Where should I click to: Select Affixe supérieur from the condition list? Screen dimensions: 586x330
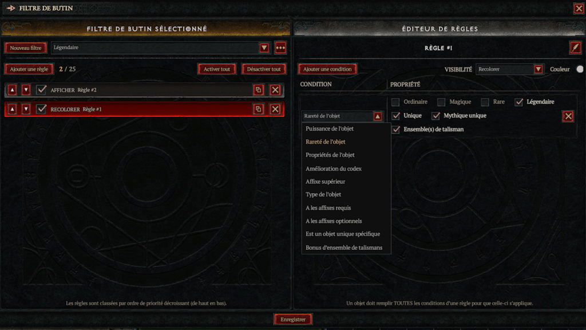pyautogui.click(x=325, y=182)
